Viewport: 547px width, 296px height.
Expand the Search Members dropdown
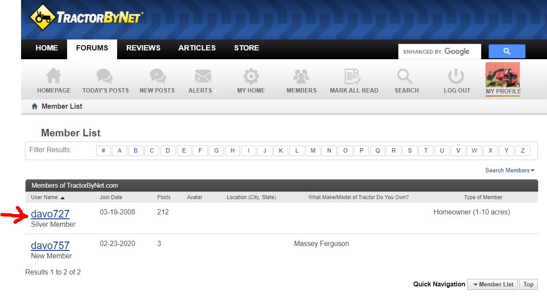(510, 170)
